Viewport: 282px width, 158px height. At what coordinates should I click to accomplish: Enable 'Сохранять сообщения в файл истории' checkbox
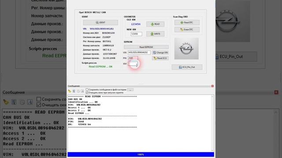(x=87, y=90)
